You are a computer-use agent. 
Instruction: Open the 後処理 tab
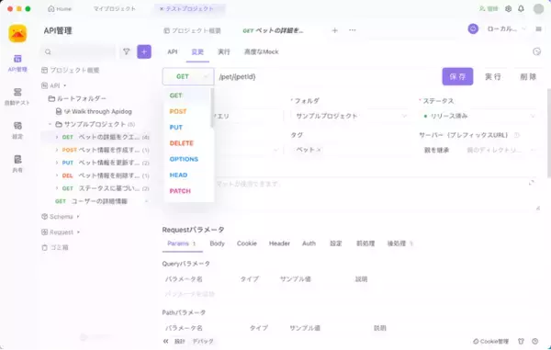tap(399, 243)
